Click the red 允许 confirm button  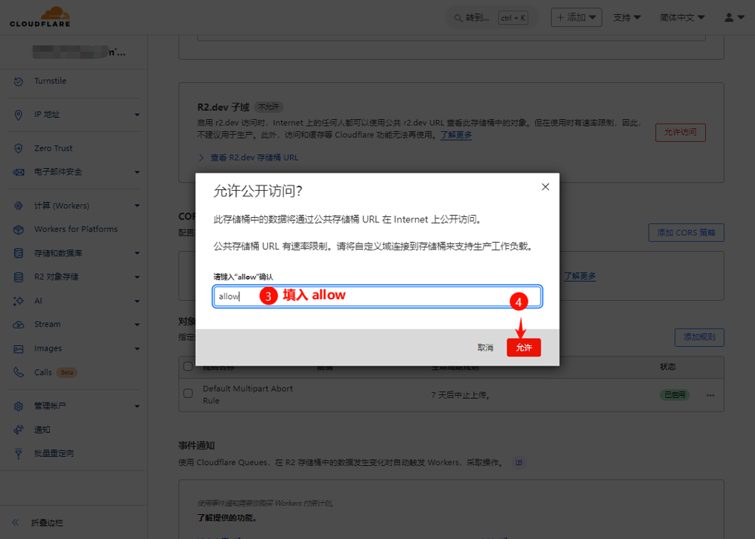coord(523,348)
